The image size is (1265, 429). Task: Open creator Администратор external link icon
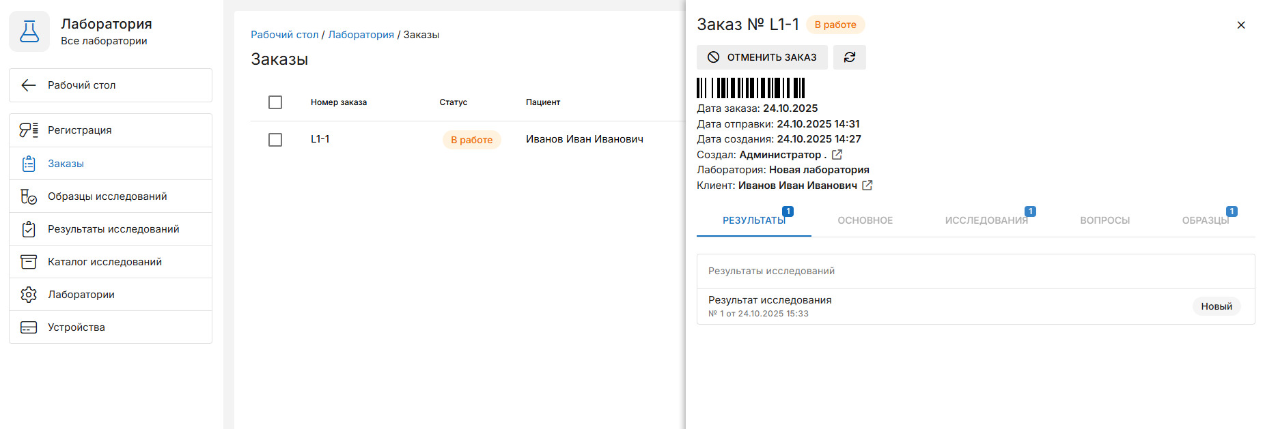[x=837, y=155]
